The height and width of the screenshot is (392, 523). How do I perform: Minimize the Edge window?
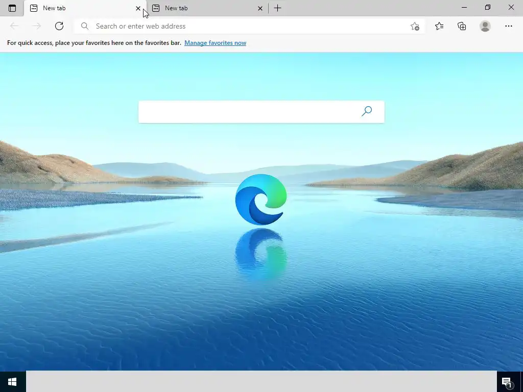(464, 7)
